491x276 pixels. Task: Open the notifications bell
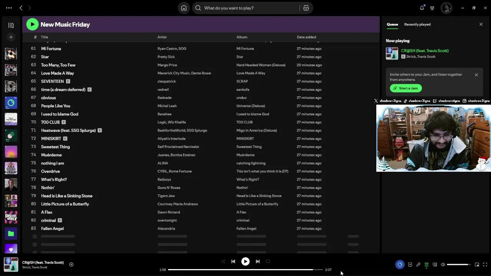(422, 8)
